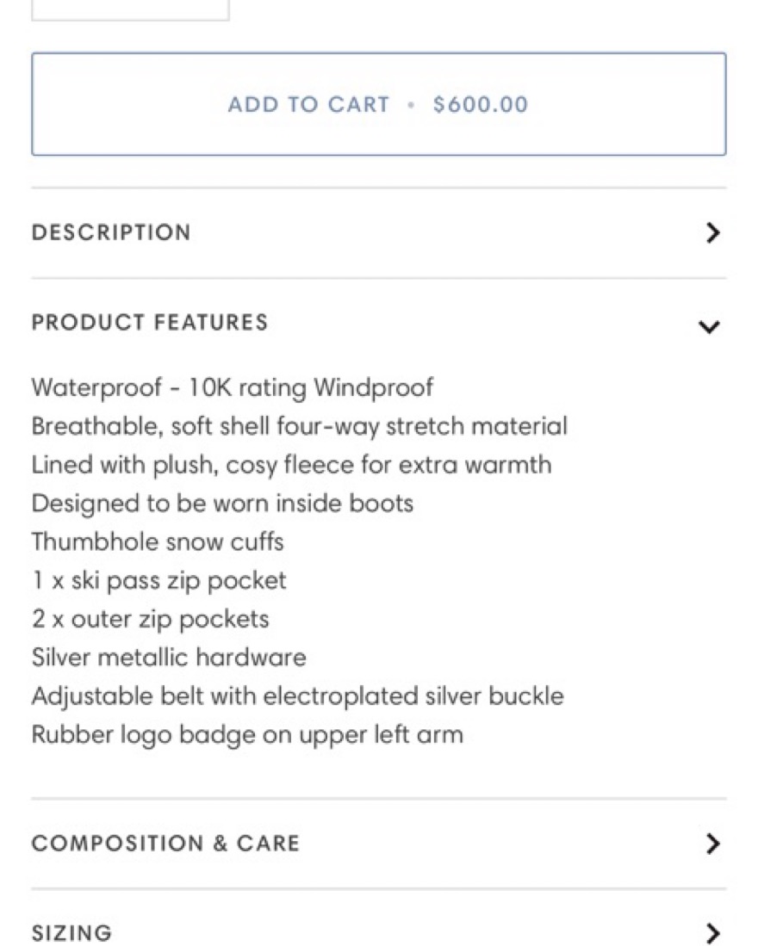Click Adjustable belt with electroplated silver buckle text
This screenshot has height=946, width=758.
pyautogui.click(x=297, y=696)
